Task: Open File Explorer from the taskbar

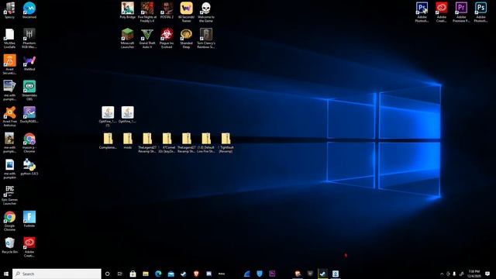Action: [x=146, y=274]
